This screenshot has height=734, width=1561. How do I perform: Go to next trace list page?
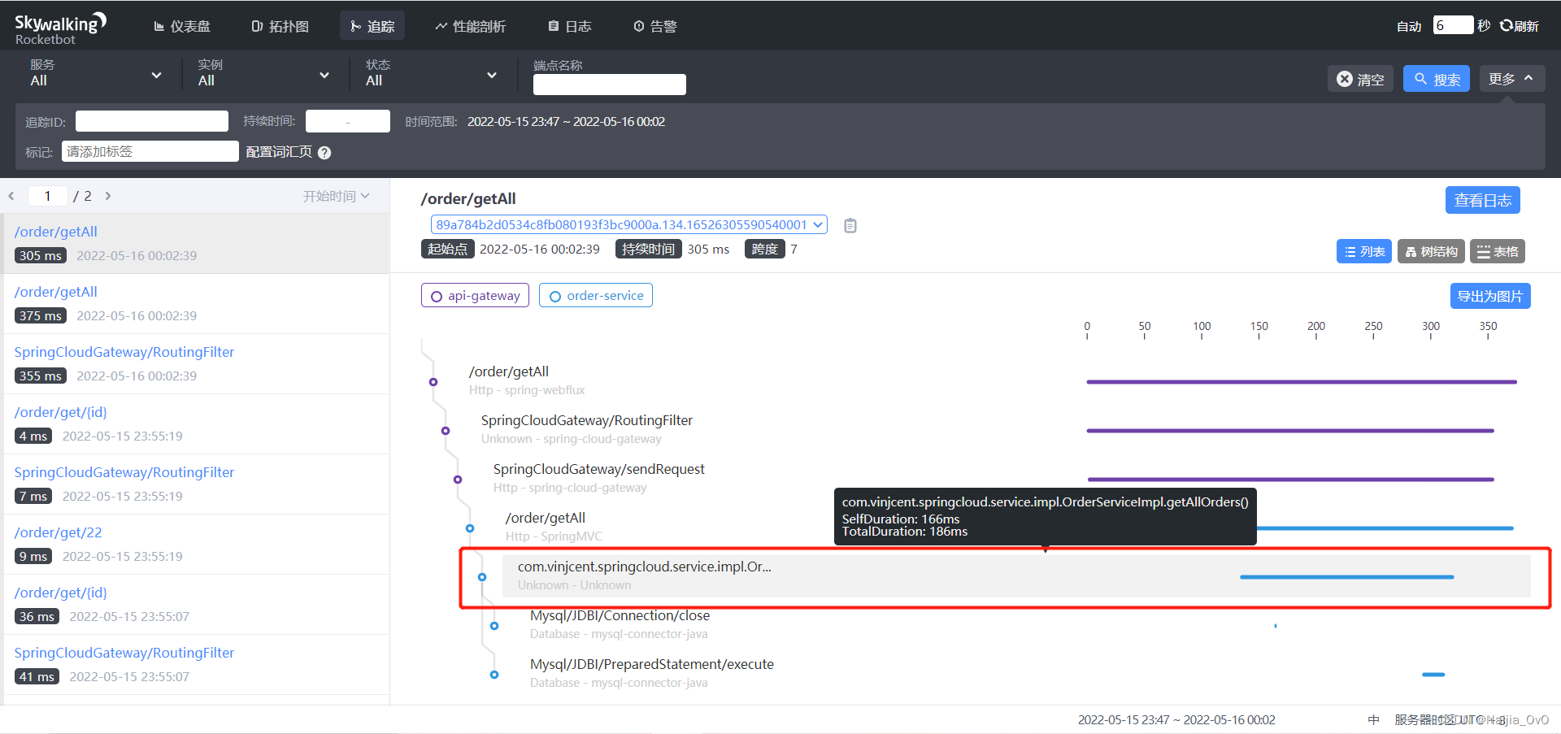[x=107, y=196]
